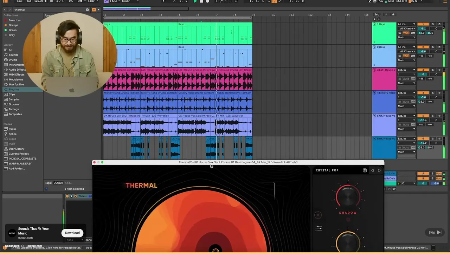Open Samples category in browser
450x253 pixels.
tap(14, 99)
